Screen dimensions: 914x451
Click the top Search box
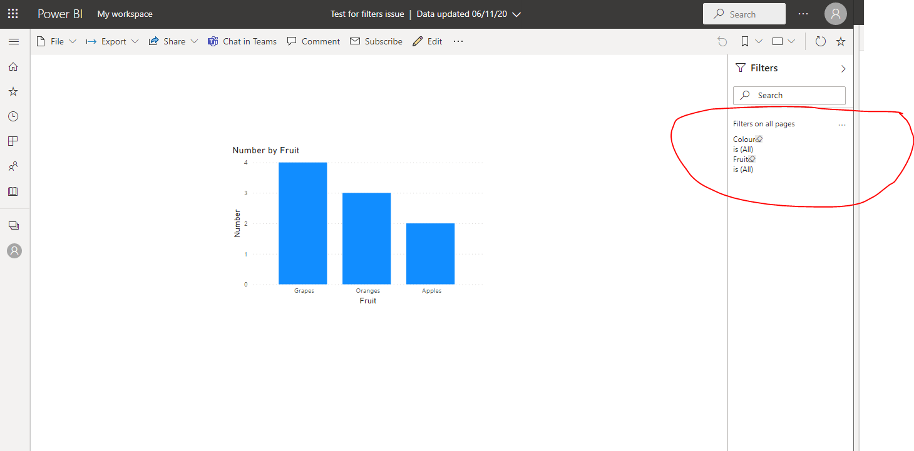click(744, 14)
